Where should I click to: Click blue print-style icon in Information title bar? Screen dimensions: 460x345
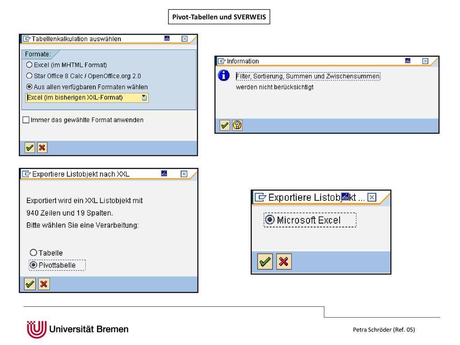coord(407,61)
